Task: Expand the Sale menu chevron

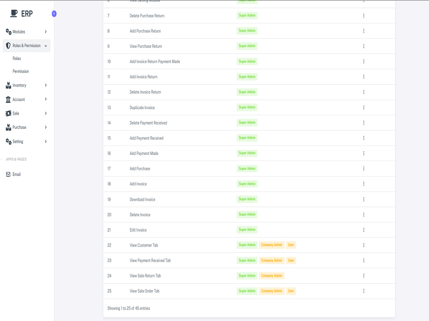Action: point(46,113)
